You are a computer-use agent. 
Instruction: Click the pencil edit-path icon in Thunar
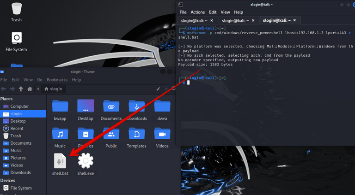click(158, 89)
